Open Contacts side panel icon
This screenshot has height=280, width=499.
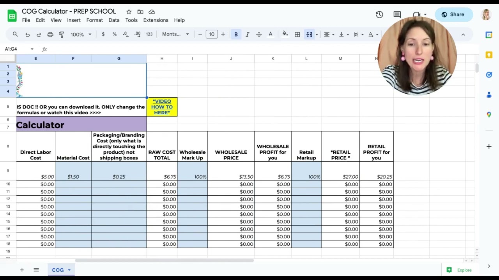point(489,95)
